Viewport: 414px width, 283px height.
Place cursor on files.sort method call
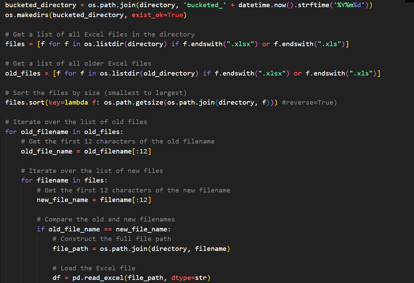(24, 103)
